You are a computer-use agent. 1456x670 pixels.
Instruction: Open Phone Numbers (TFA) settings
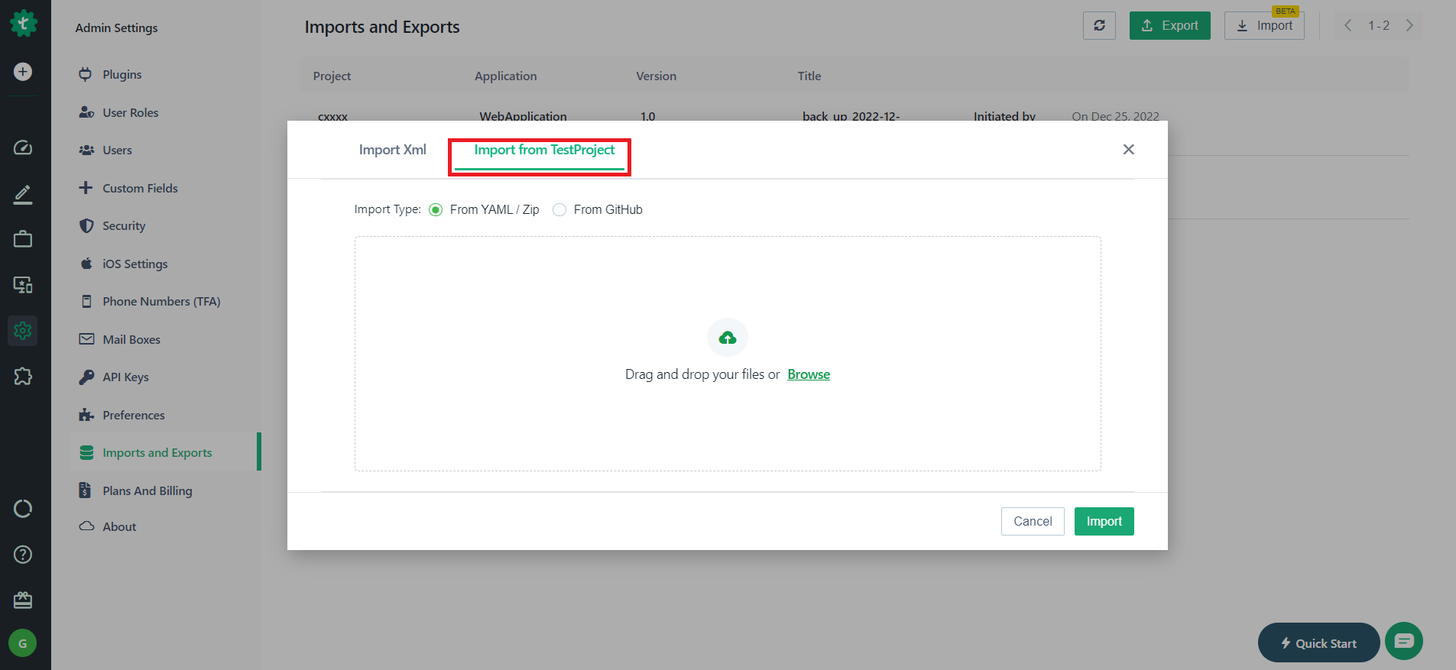pyautogui.click(x=161, y=302)
